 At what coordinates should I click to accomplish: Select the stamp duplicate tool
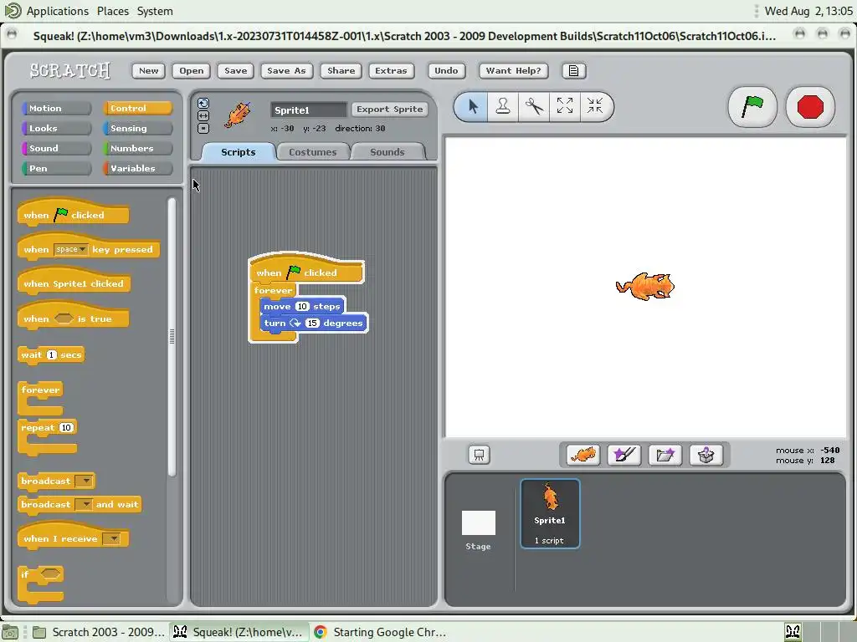pyautogui.click(x=503, y=106)
